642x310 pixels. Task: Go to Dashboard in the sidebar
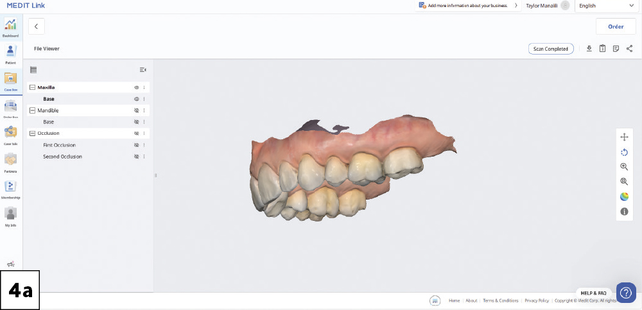pyautogui.click(x=11, y=27)
